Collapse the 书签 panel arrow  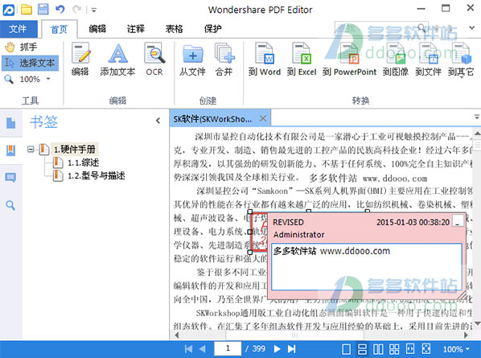coord(158,121)
